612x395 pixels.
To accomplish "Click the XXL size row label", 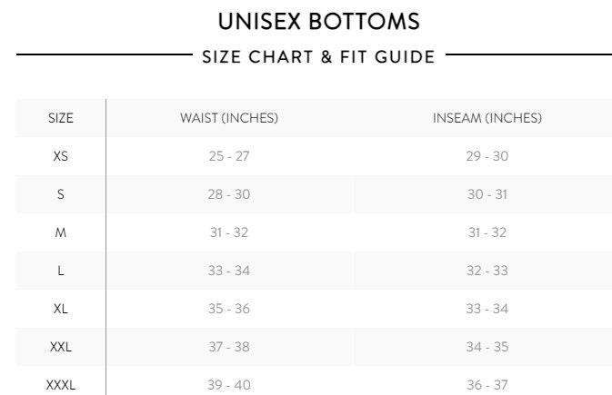I will (61, 347).
